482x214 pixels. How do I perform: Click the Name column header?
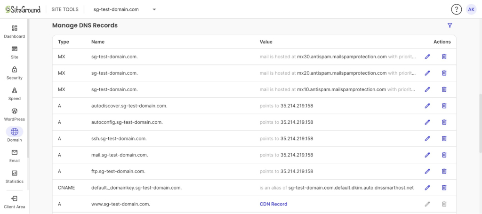pyautogui.click(x=98, y=42)
